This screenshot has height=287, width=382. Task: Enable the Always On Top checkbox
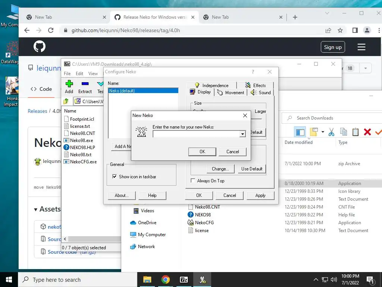[x=193, y=180]
